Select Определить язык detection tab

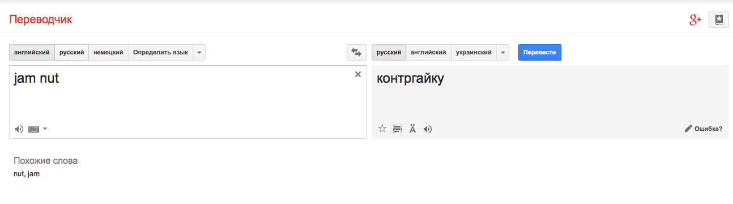click(161, 52)
